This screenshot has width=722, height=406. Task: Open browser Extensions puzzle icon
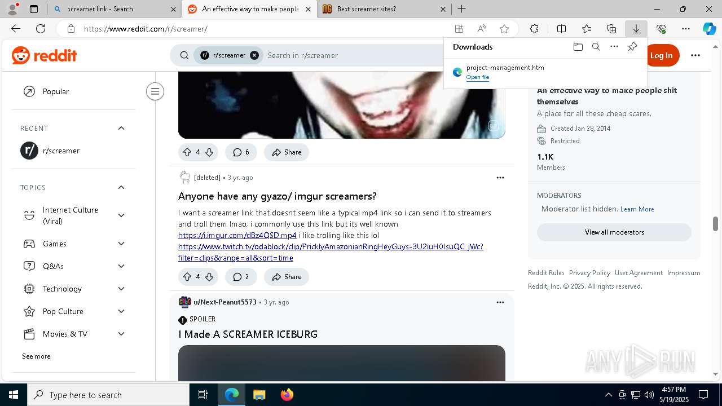coord(534,29)
